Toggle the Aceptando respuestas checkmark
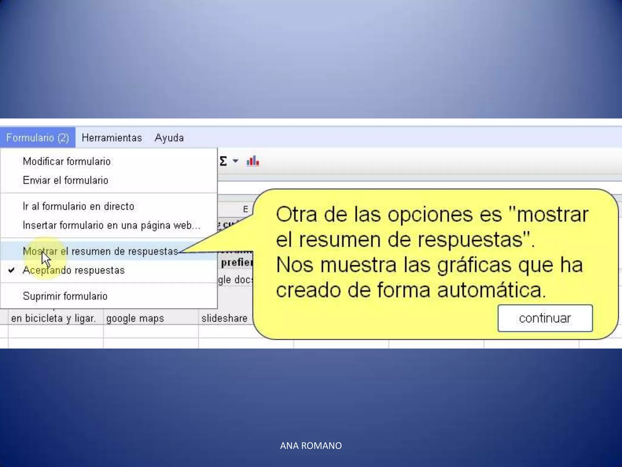Image resolution: width=622 pixels, height=467 pixels. click(x=12, y=270)
